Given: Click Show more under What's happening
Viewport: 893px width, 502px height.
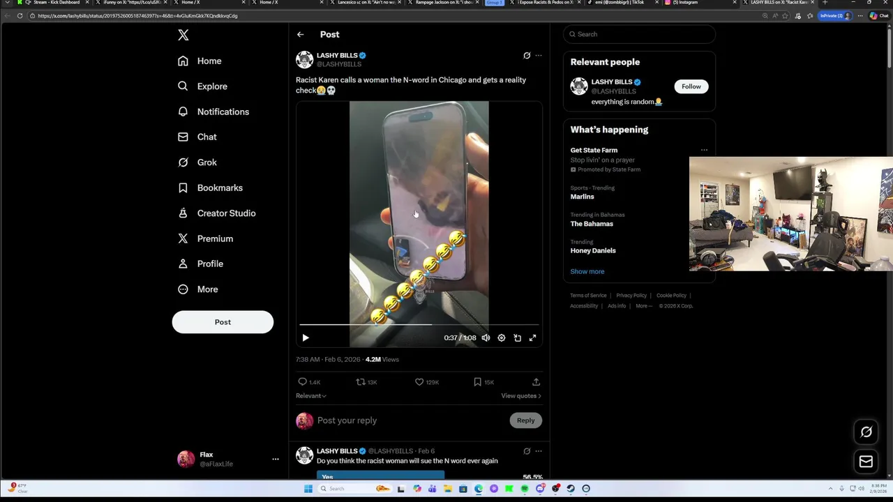Looking at the screenshot, I should 587,272.
